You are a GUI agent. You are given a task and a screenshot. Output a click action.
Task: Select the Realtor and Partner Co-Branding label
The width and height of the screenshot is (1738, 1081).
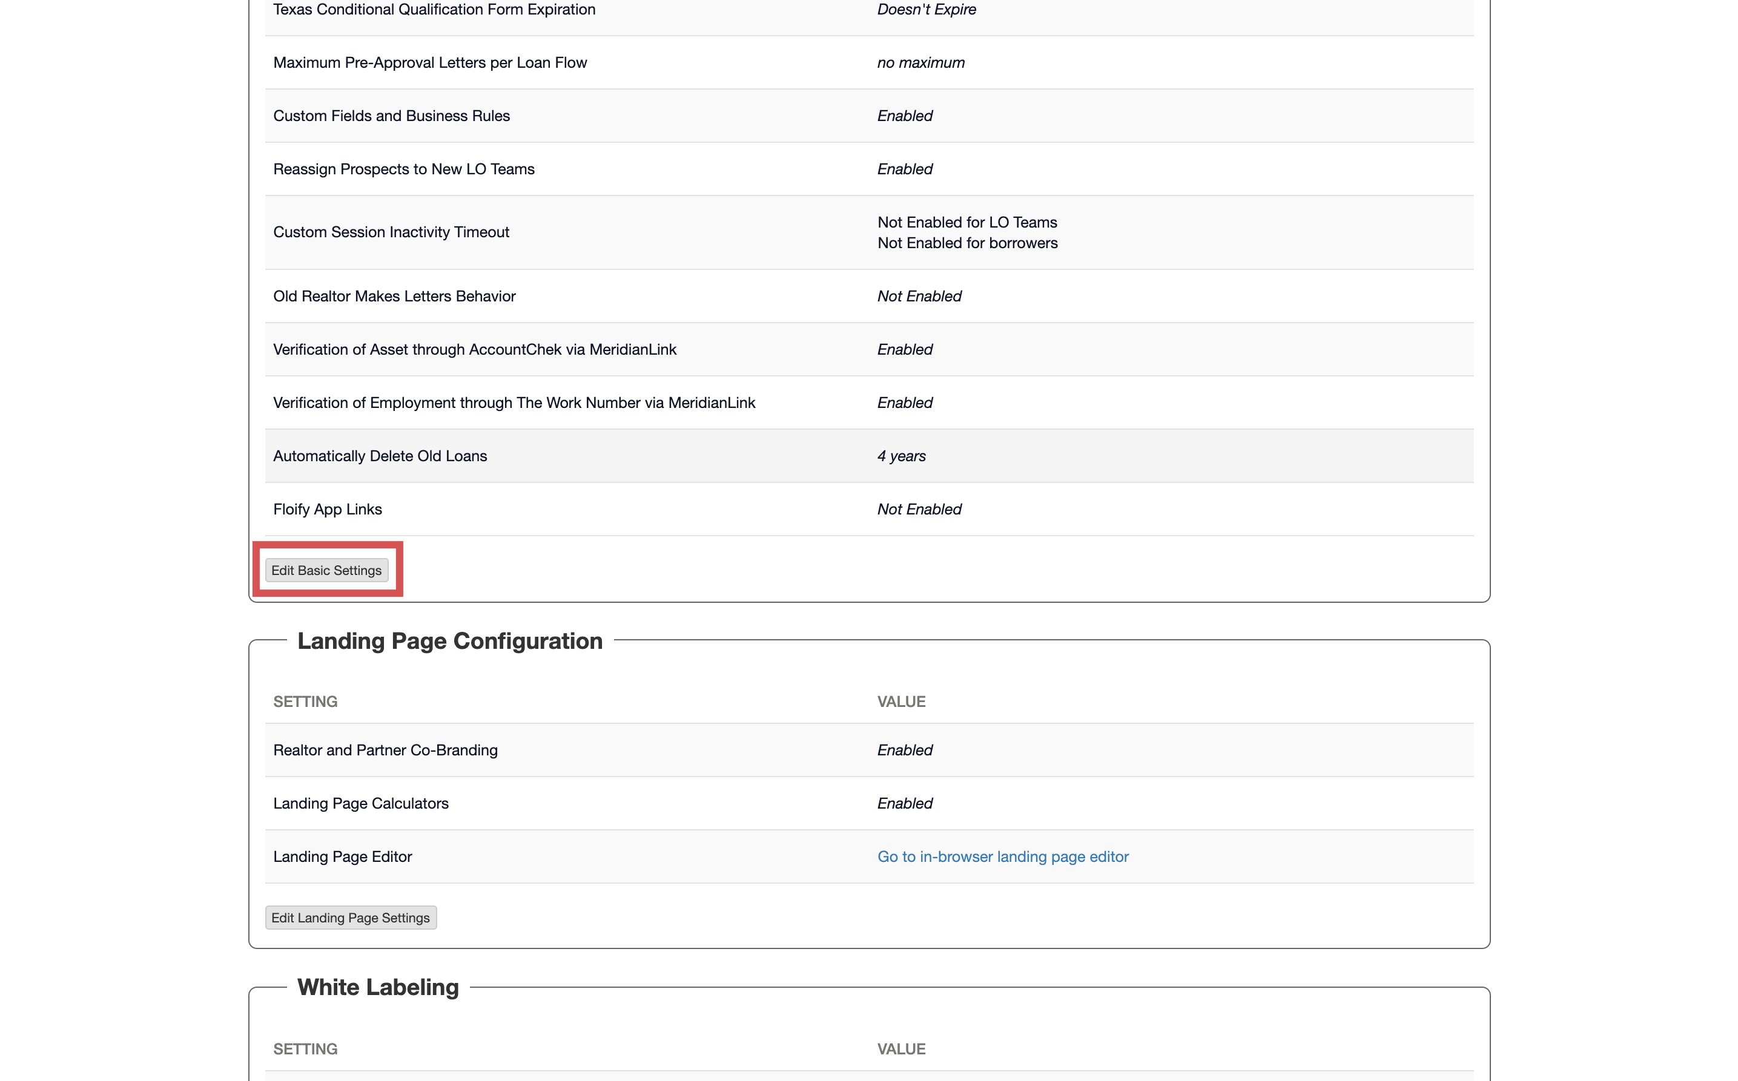(385, 750)
